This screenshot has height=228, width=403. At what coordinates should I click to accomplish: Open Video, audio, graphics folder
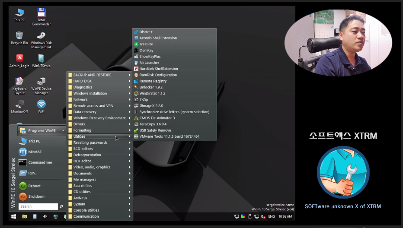click(x=99, y=167)
